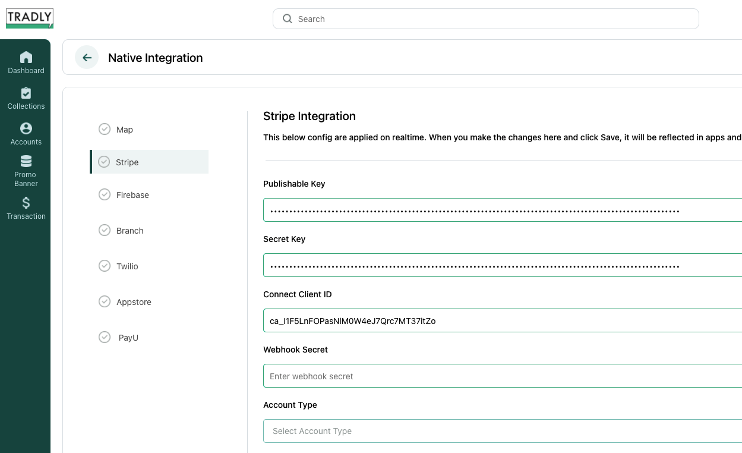This screenshot has width=742, height=453.
Task: Click the Publishable Key field
Action: (x=502, y=210)
